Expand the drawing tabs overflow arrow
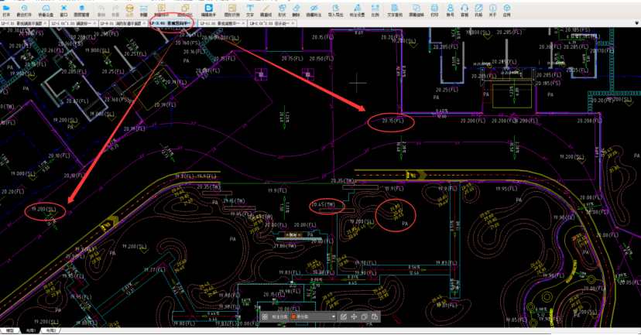Screen dimensions: 641x335 click(636, 23)
